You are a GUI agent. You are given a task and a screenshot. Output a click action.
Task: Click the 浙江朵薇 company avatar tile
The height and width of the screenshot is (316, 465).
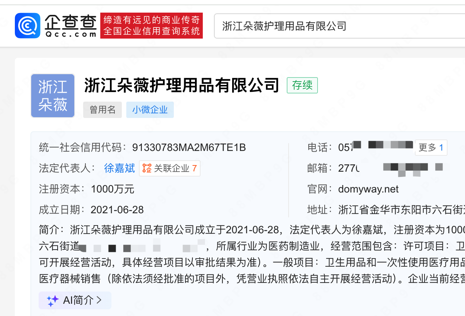[53, 96]
